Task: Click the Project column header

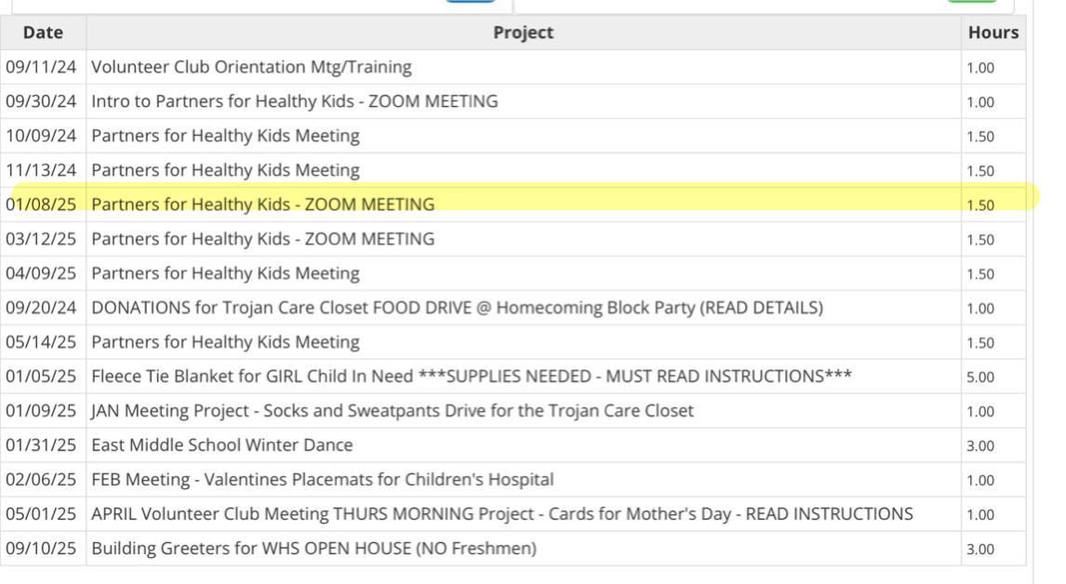Action: 523,33
